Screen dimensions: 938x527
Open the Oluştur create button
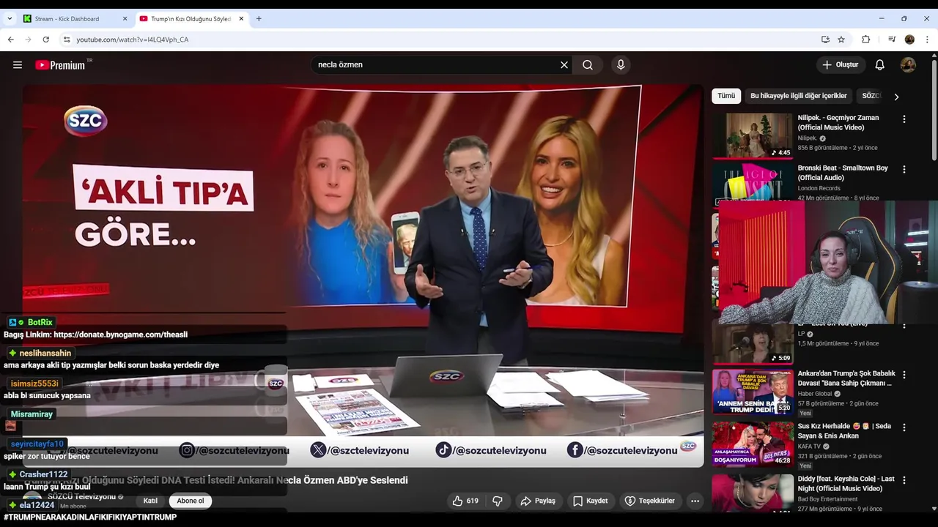click(841, 64)
